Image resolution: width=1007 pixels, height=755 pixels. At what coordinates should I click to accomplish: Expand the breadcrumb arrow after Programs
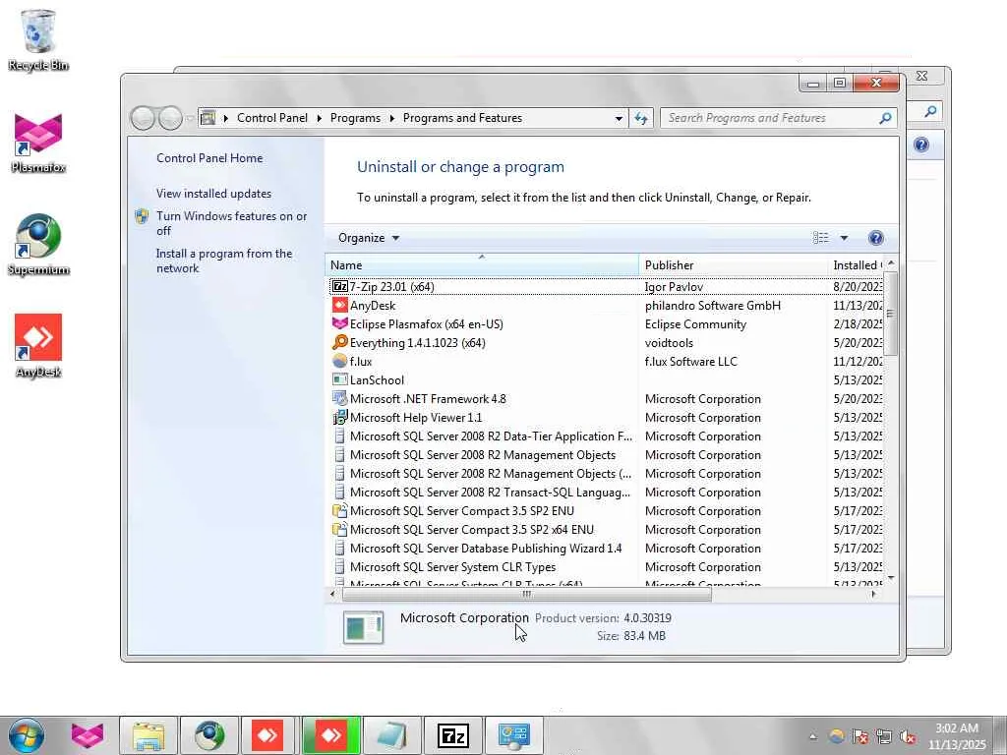[x=391, y=118]
